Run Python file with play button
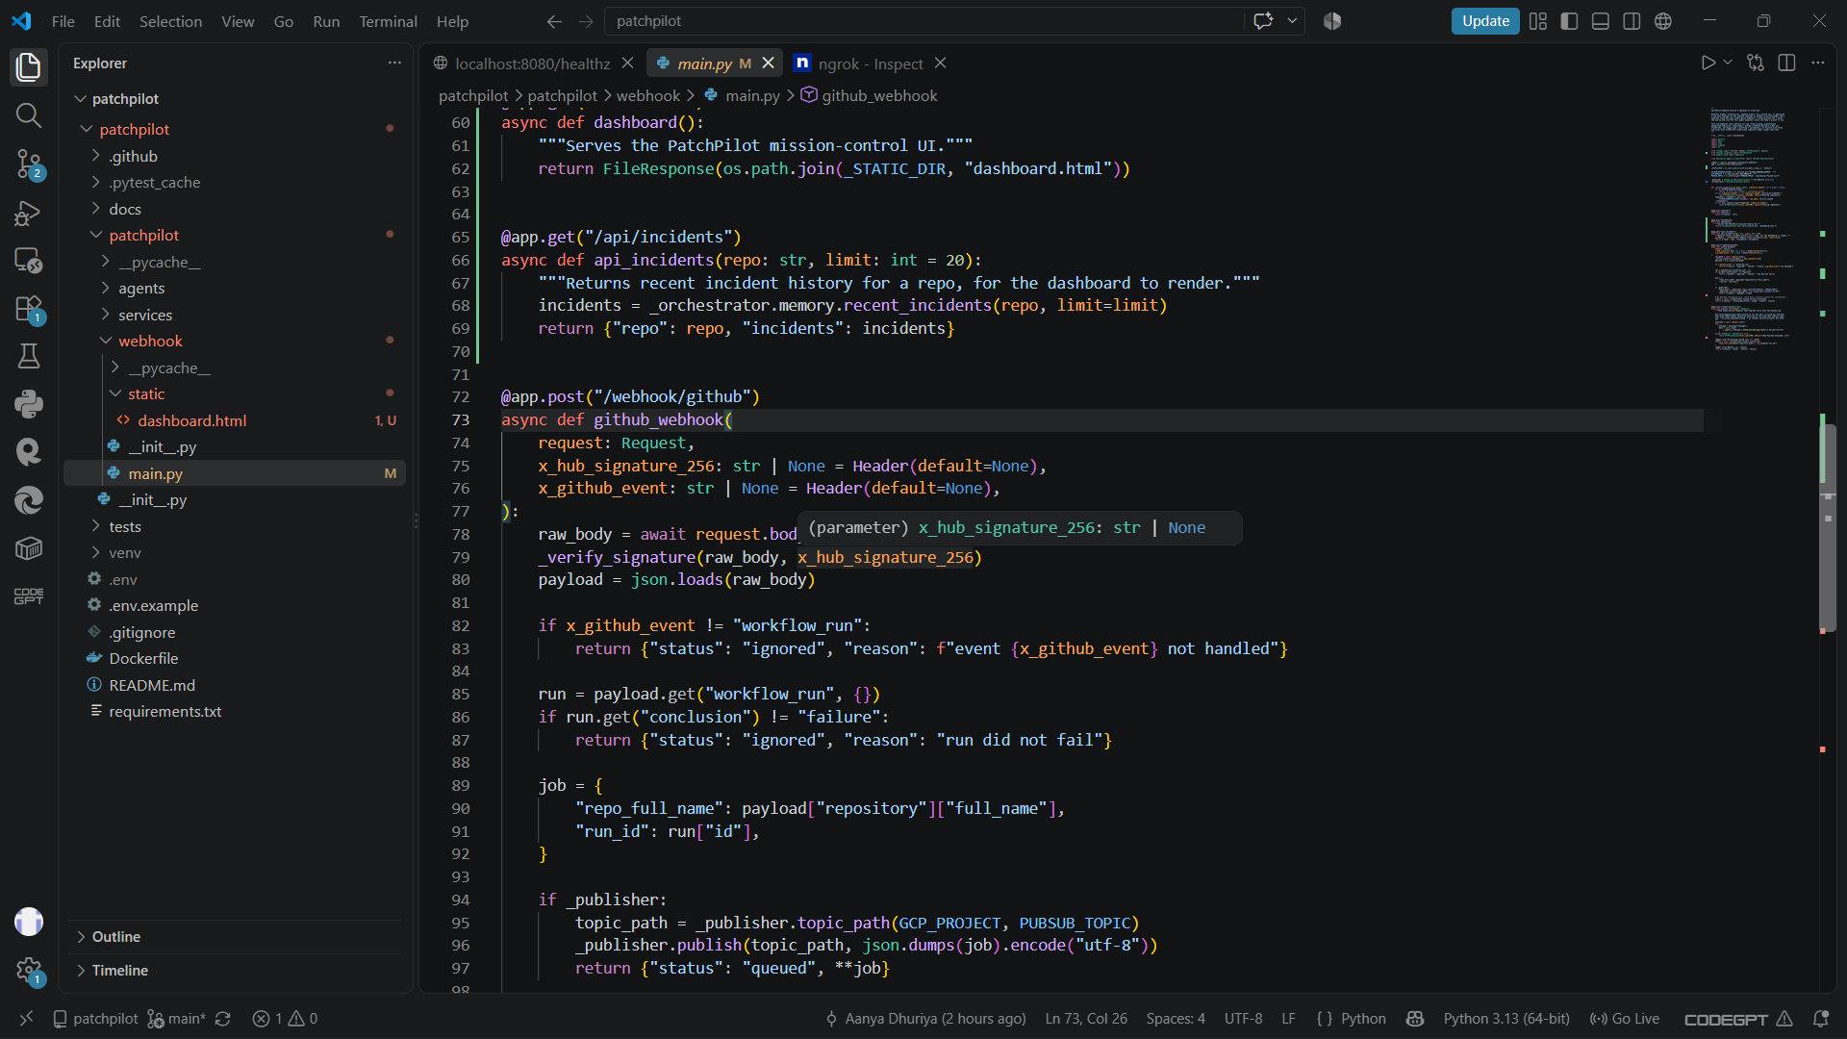Screen dimensions: 1847x1039 (1708, 63)
